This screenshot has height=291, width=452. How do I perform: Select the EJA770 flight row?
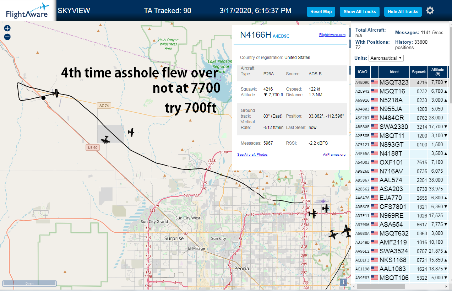(x=401, y=198)
